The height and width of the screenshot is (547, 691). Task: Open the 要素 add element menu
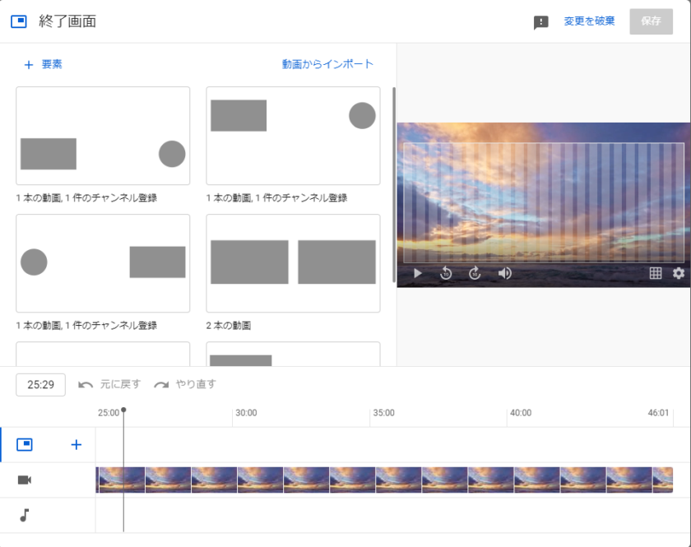pyautogui.click(x=44, y=64)
